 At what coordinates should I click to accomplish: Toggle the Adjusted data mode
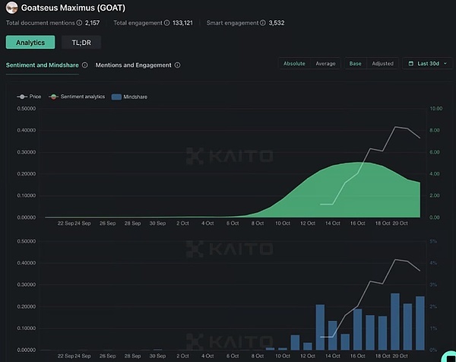pyautogui.click(x=382, y=64)
